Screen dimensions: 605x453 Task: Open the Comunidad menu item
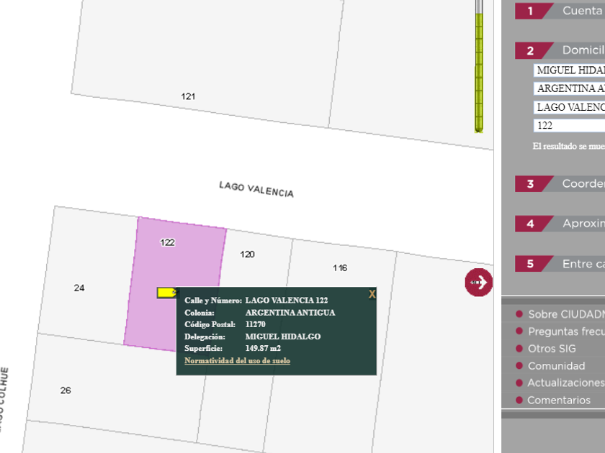tap(556, 366)
